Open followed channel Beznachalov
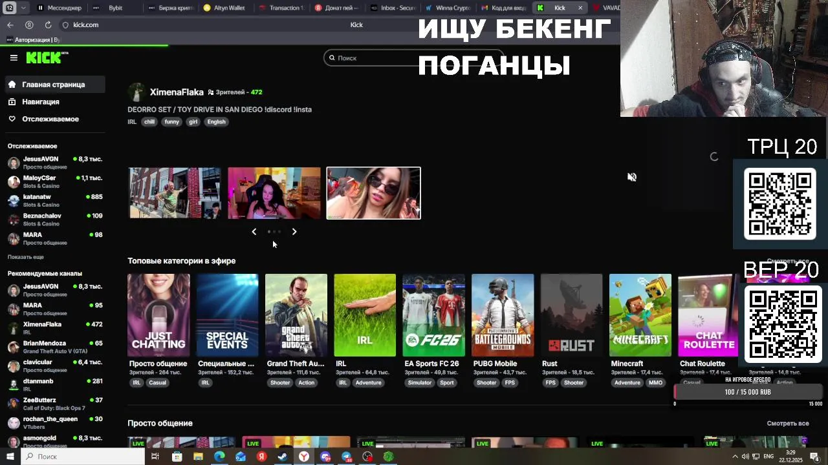Viewport: 828px width, 465px height. (x=55, y=219)
